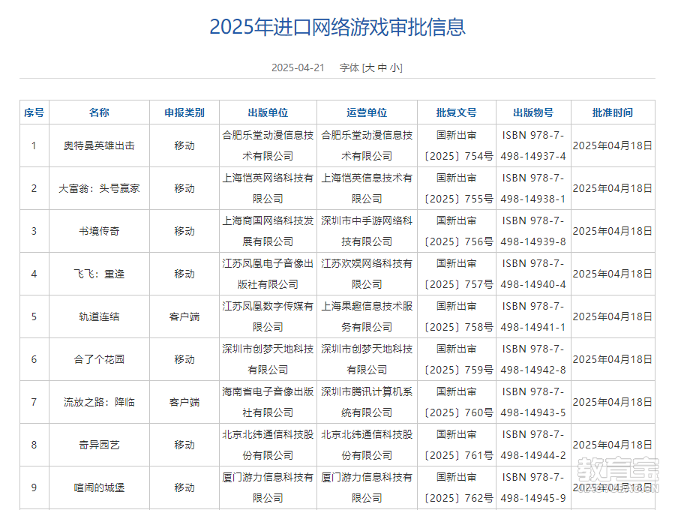Click ISBN 978-7-498-14944-2
The image size is (675, 510).
tap(533, 445)
